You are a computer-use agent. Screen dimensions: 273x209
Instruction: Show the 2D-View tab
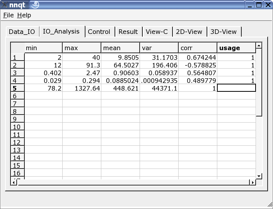point(189,32)
